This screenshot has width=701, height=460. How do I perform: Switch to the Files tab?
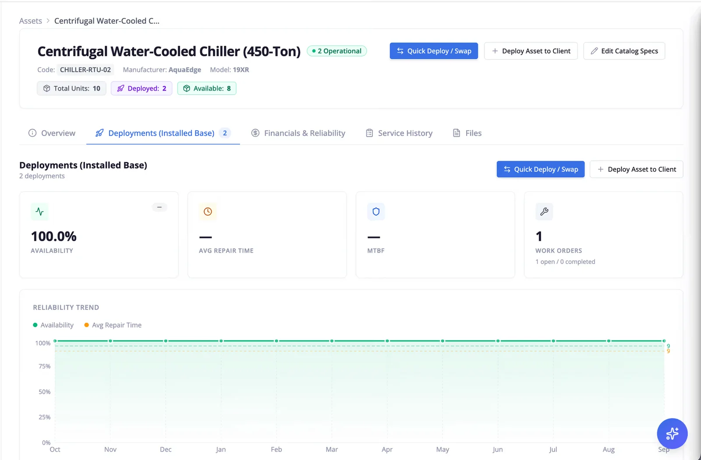(467, 133)
